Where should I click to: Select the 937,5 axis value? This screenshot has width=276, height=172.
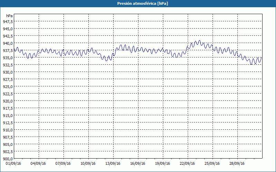[x=8, y=50]
